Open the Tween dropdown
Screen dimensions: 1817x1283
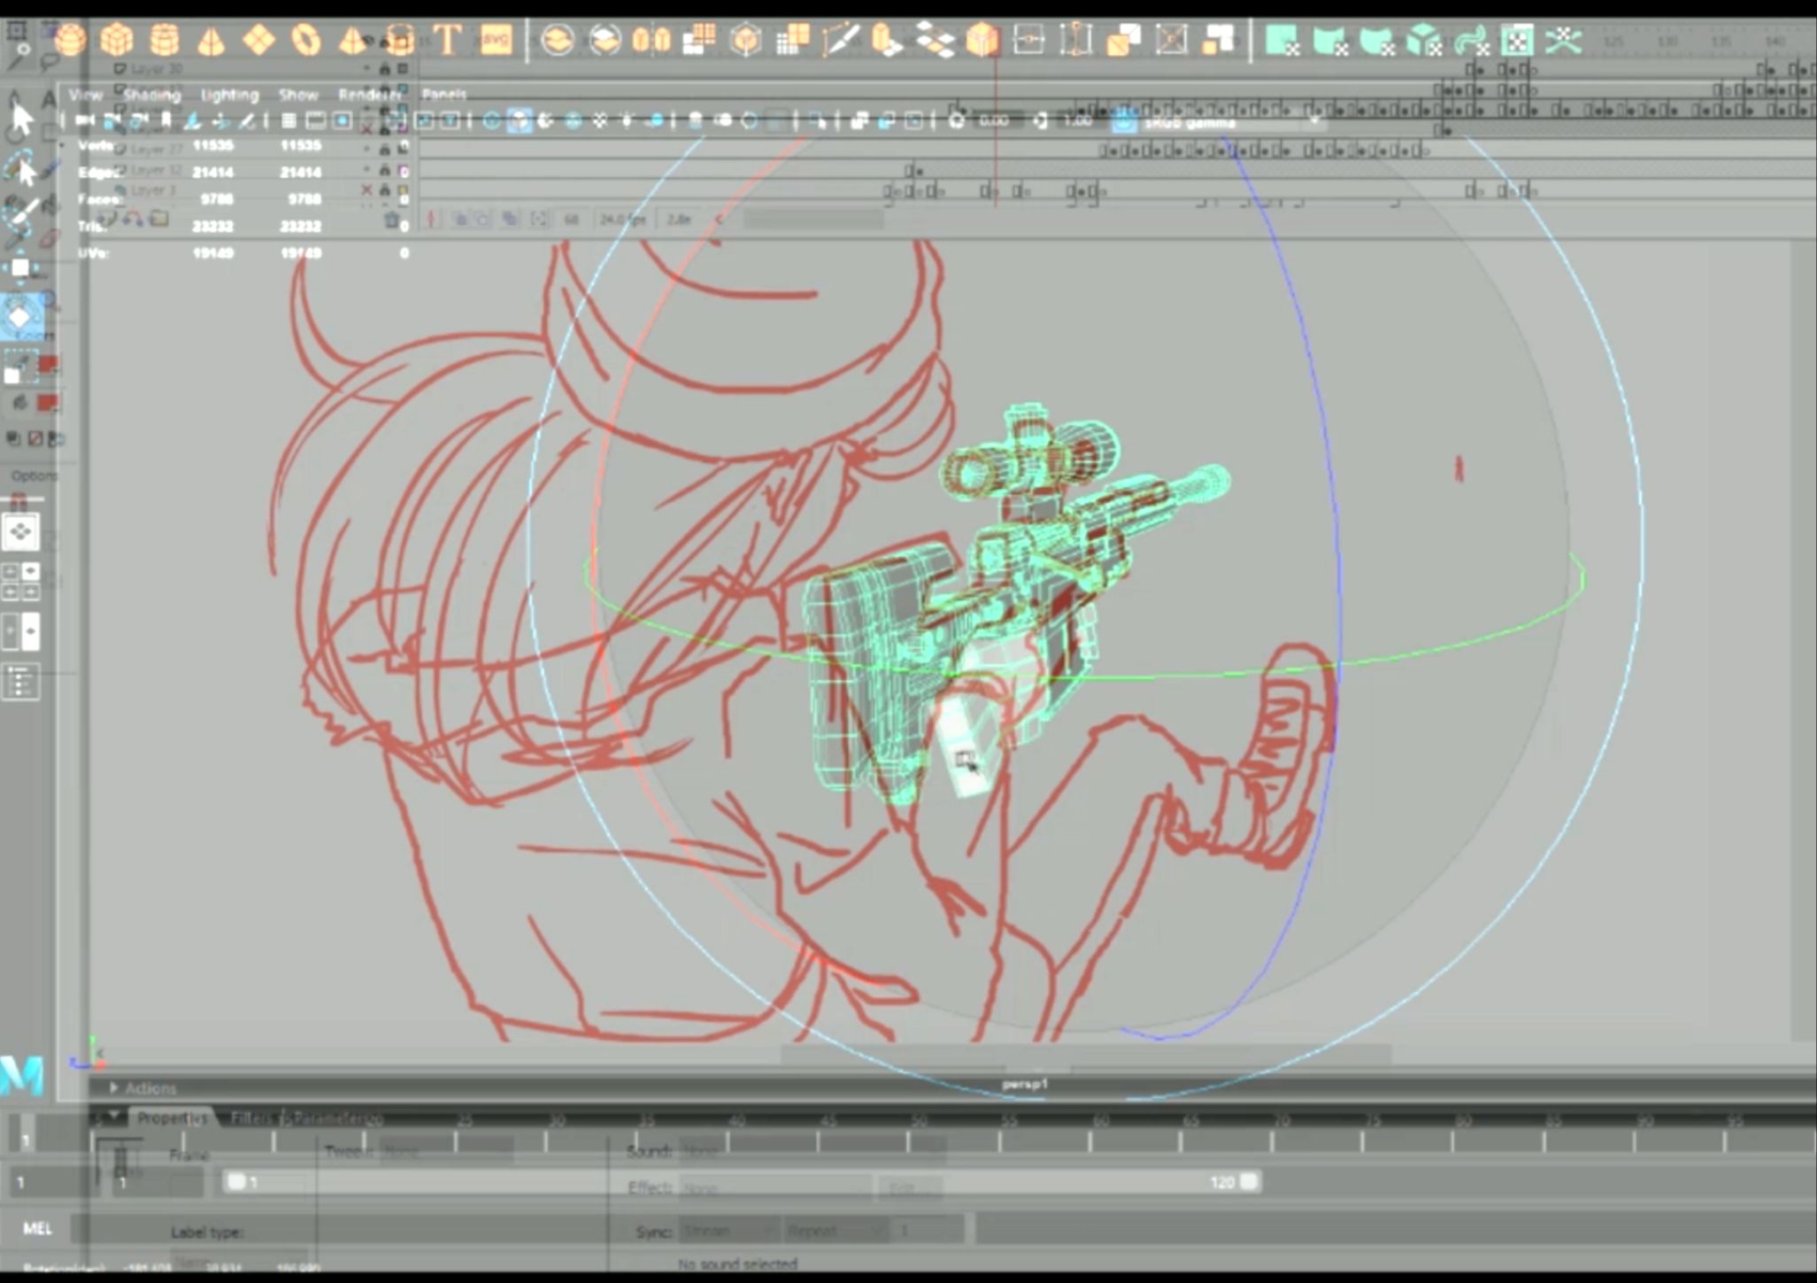[447, 1152]
